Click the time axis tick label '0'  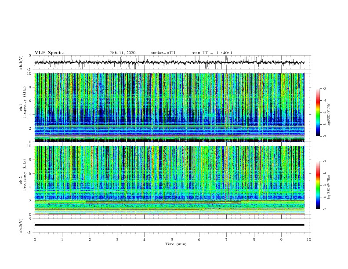[35, 240]
